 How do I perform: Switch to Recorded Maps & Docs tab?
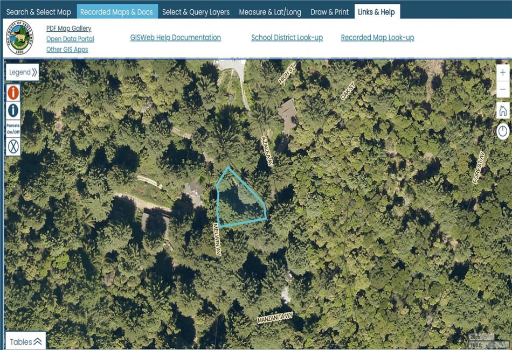tap(116, 12)
